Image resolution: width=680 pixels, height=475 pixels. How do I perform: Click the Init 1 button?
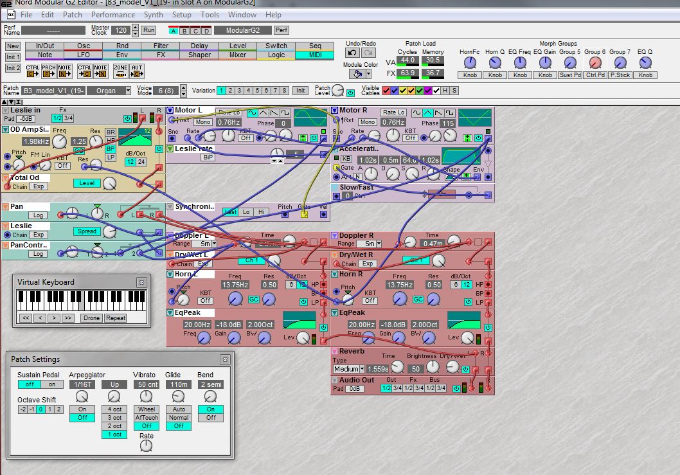[x=13, y=57]
